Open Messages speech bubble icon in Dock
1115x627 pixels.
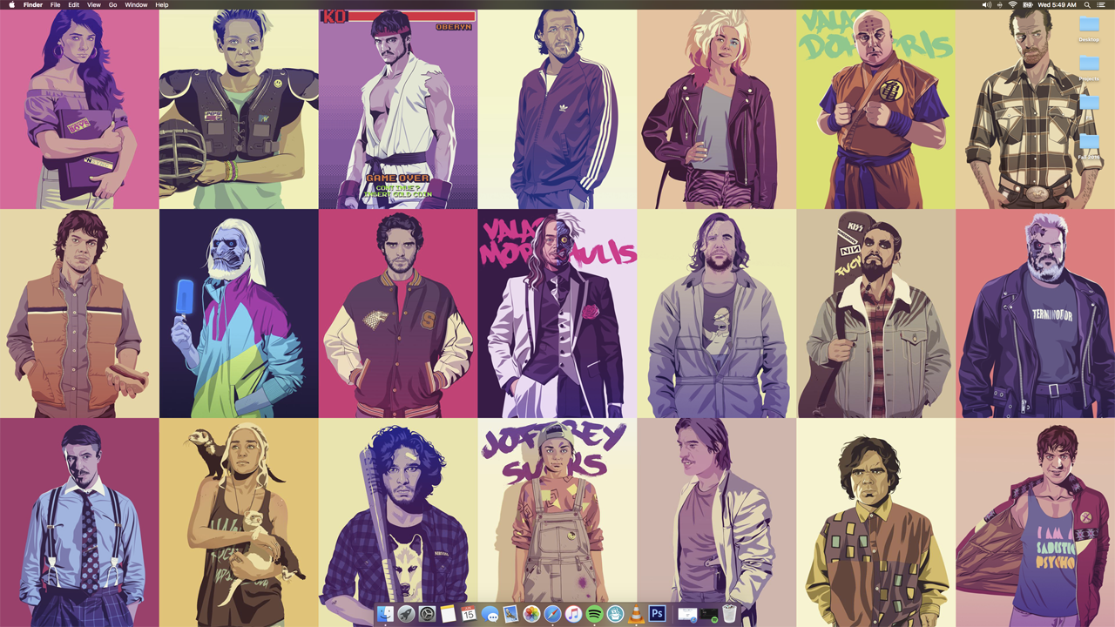click(490, 614)
